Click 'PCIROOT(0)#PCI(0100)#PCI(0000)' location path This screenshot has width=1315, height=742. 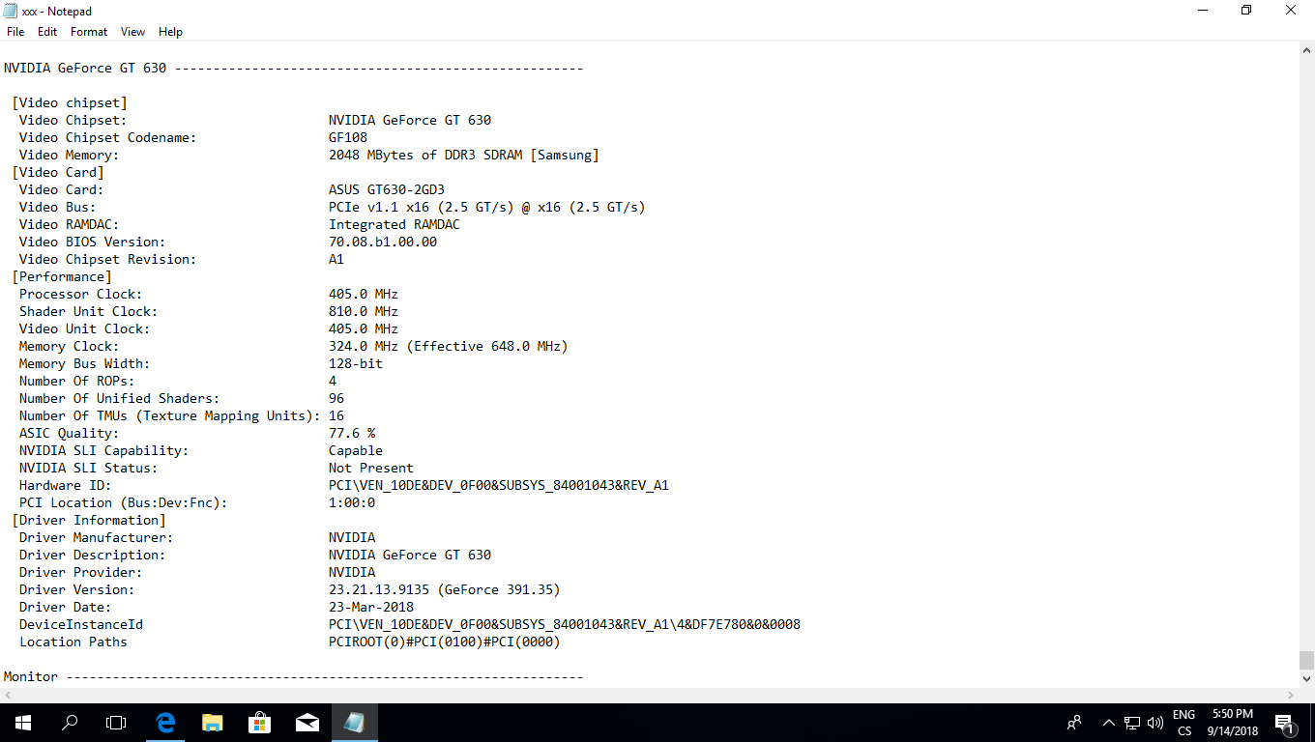coord(444,642)
